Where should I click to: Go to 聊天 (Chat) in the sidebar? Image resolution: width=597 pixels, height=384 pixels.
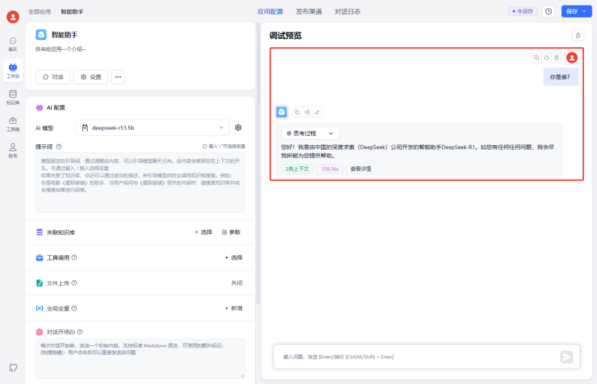(13, 44)
